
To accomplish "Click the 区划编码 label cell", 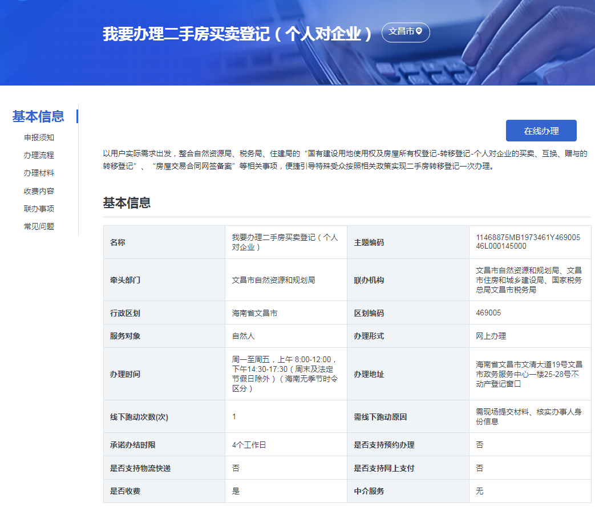I will click(x=408, y=313).
